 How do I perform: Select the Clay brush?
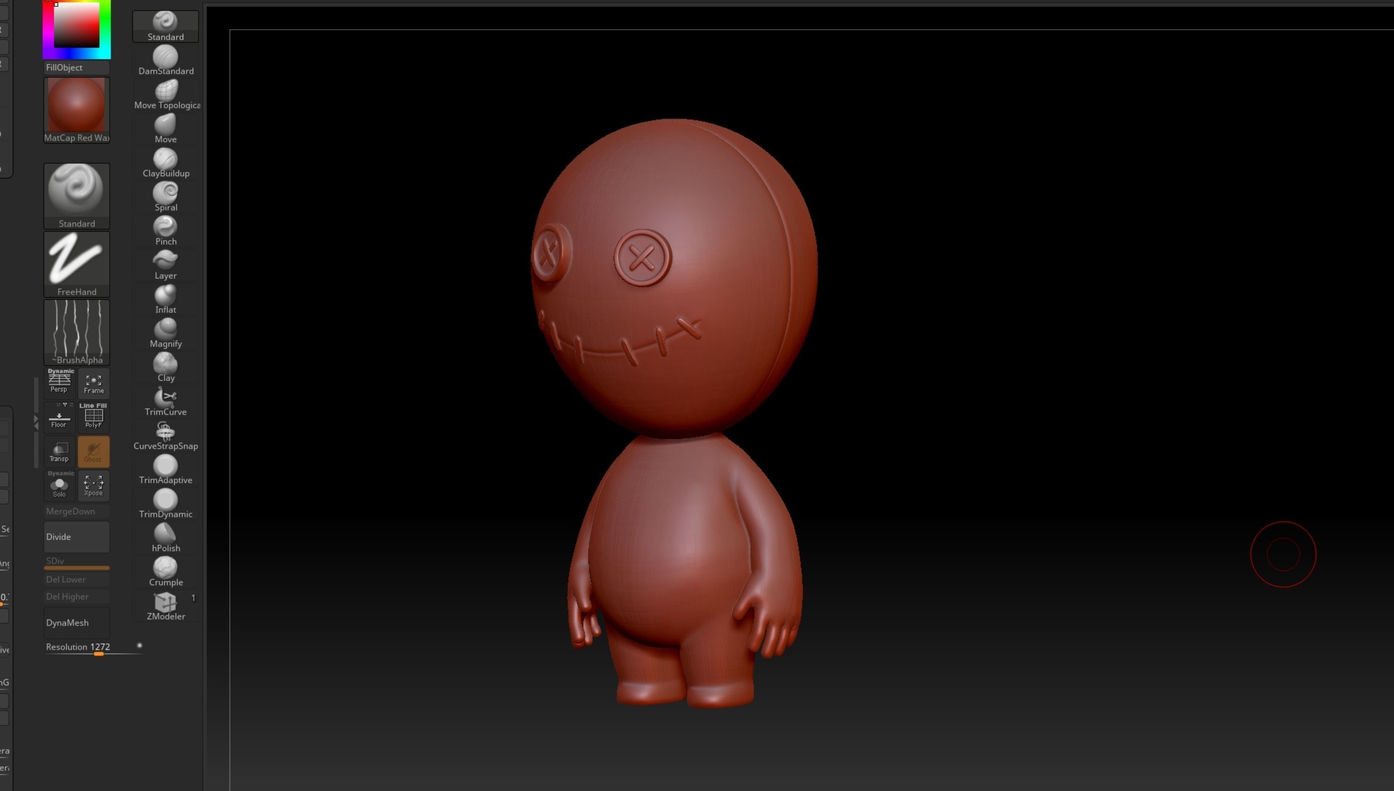tap(165, 368)
